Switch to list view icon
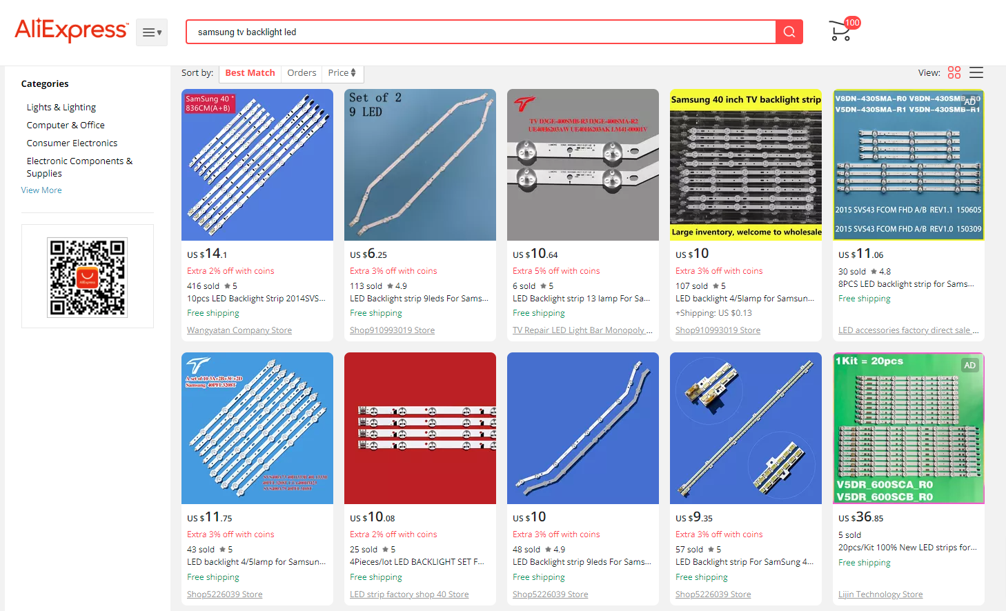1006x611 pixels. pos(976,72)
